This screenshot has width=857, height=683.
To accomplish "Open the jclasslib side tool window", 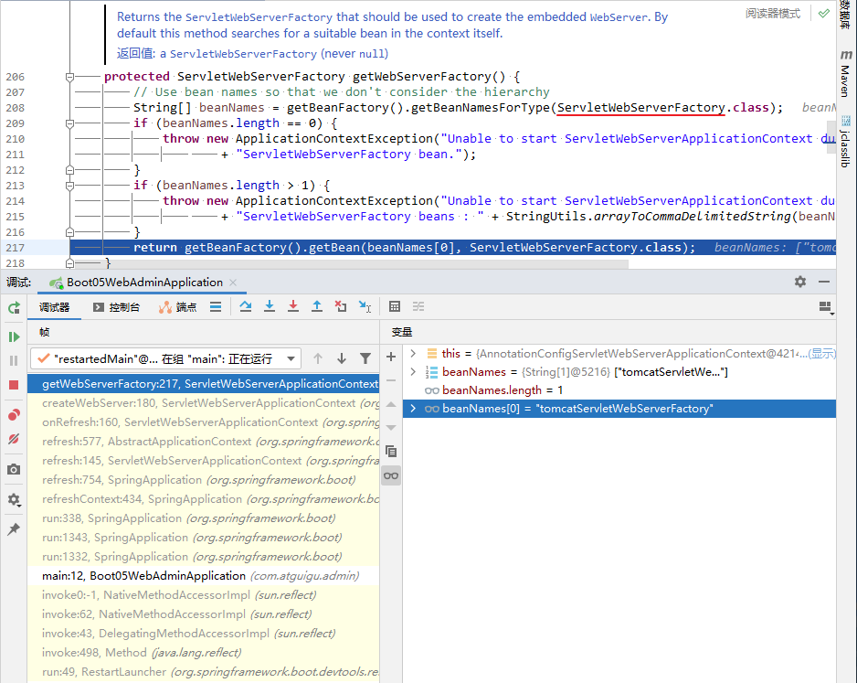I will pyautogui.click(x=846, y=142).
